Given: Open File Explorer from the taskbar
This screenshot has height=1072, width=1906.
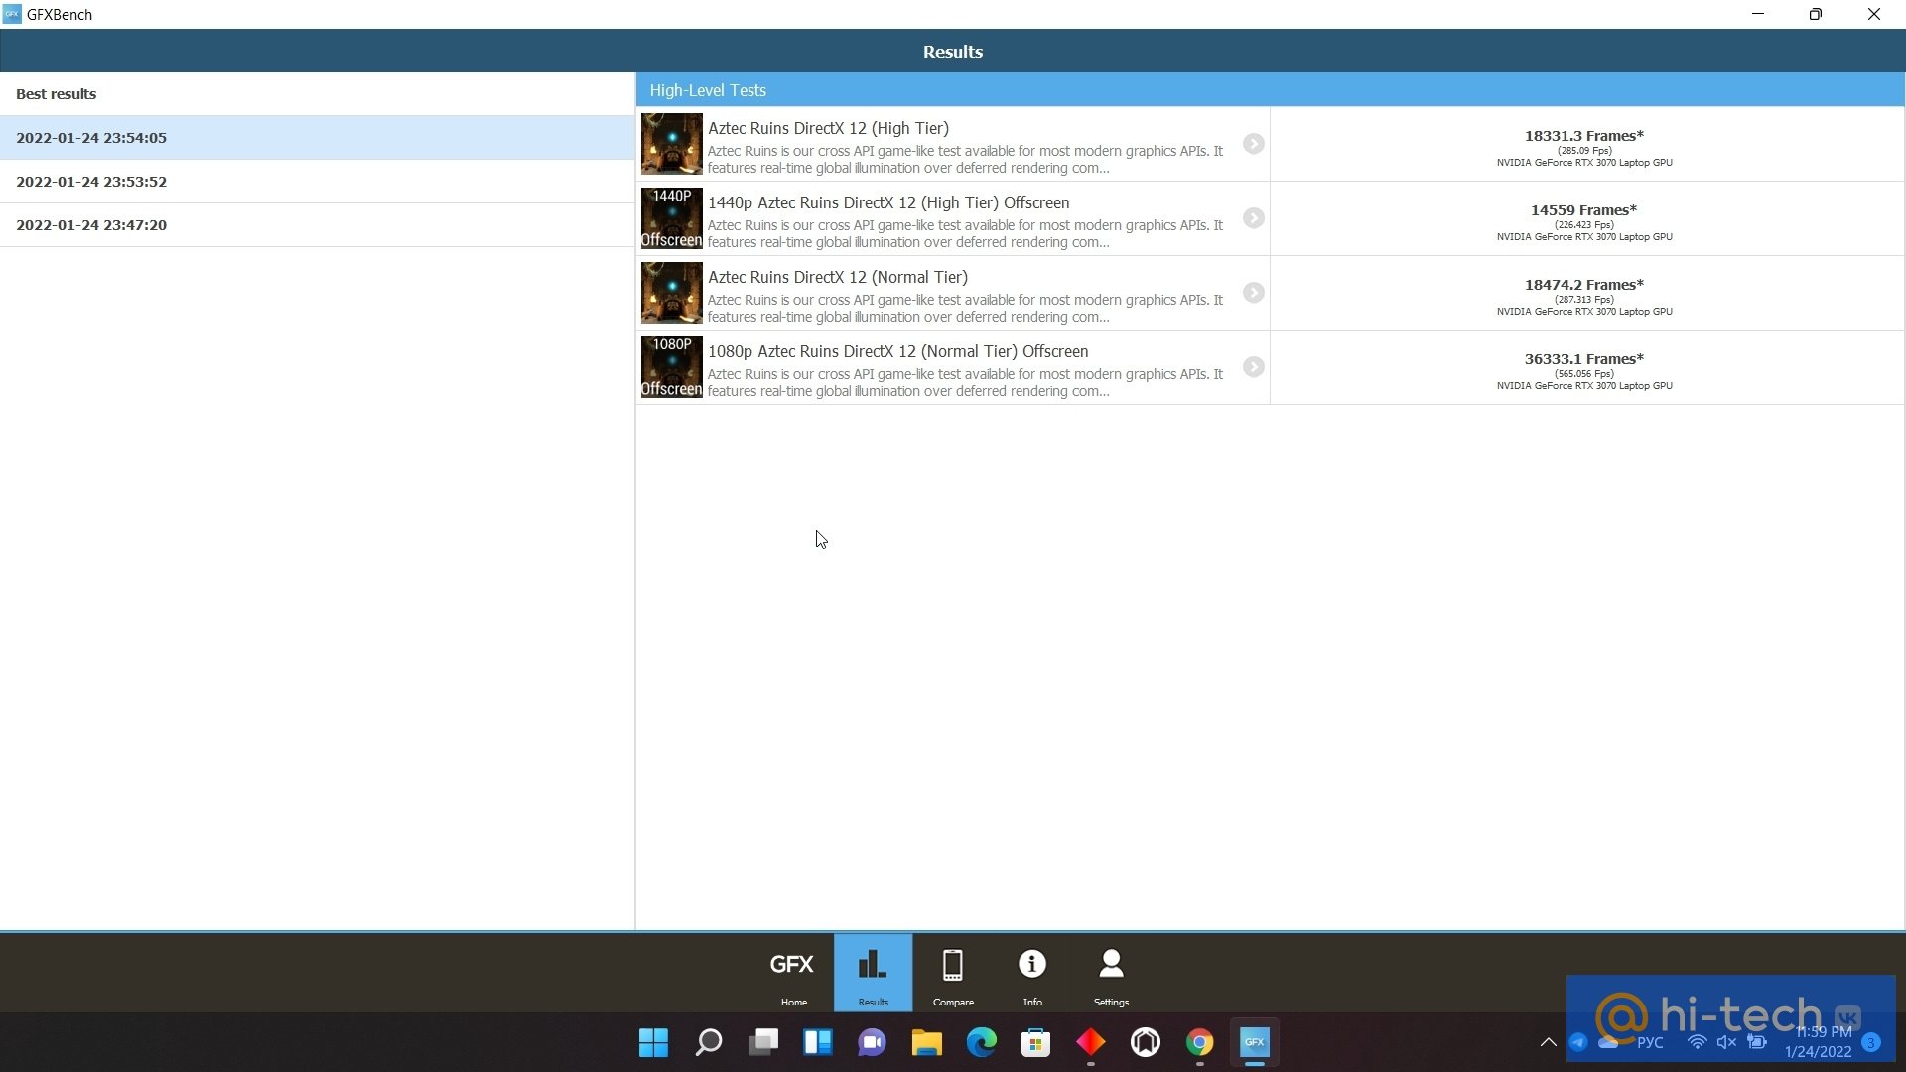Looking at the screenshot, I should point(927,1043).
